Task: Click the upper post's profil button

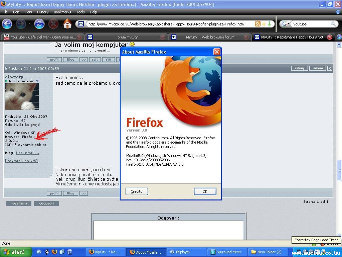Action: pyautogui.click(x=54, y=60)
